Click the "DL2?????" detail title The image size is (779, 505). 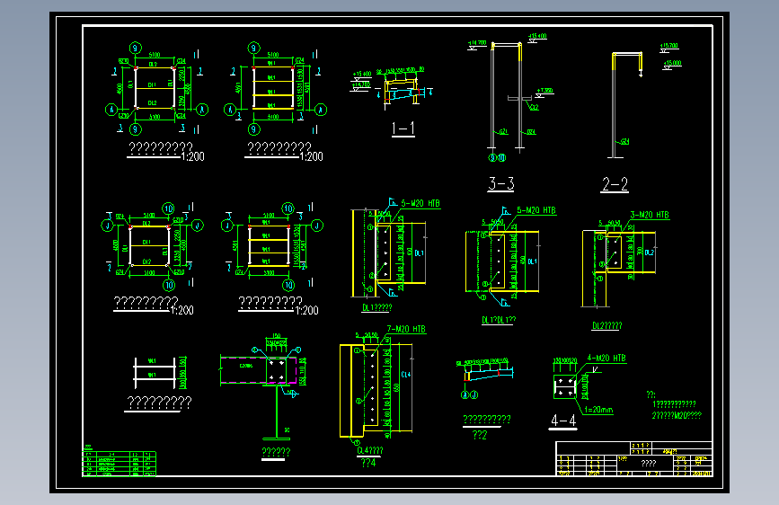(607, 325)
